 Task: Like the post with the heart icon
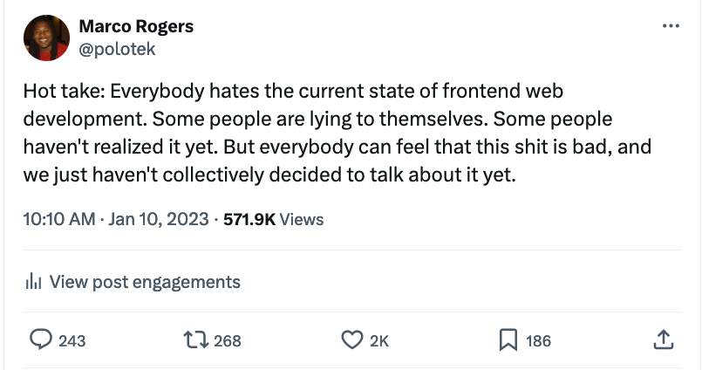point(351,340)
